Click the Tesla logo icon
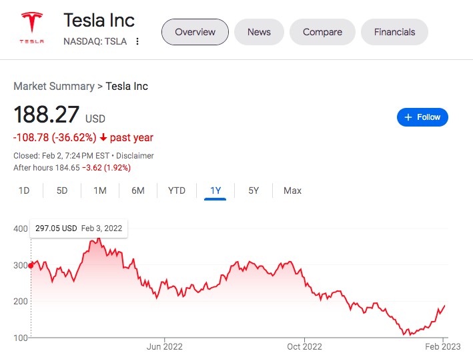Viewport: 473px width, 363px height. [x=31, y=29]
